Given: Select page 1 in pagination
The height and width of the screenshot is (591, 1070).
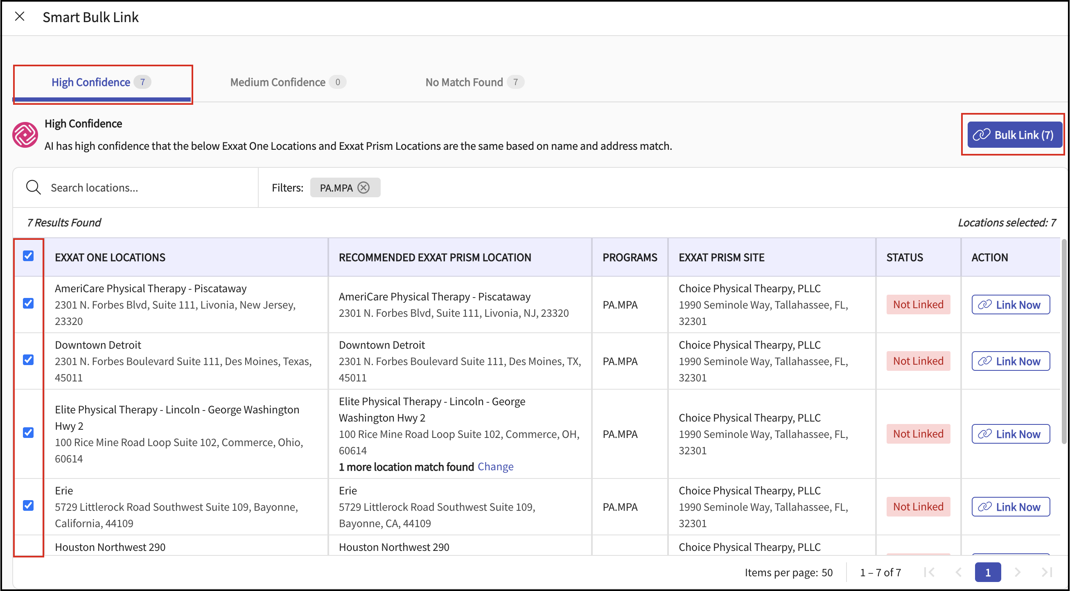Looking at the screenshot, I should pyautogui.click(x=987, y=572).
